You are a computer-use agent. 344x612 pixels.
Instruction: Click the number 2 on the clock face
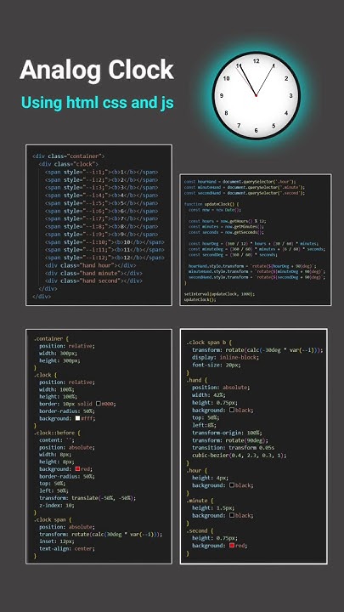pyautogui.click(x=286, y=78)
